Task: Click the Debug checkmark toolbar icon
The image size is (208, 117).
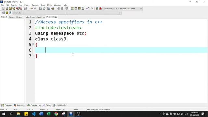Action: point(87,9)
